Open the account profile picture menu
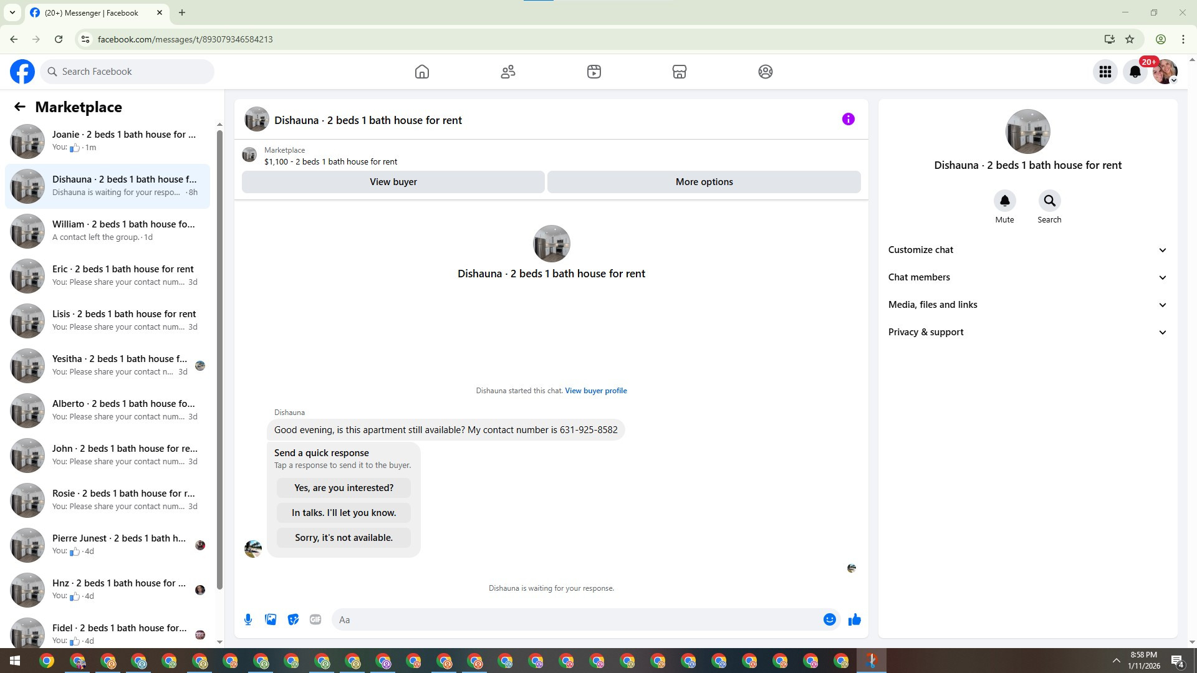Viewport: 1197px width, 673px height. click(x=1165, y=72)
